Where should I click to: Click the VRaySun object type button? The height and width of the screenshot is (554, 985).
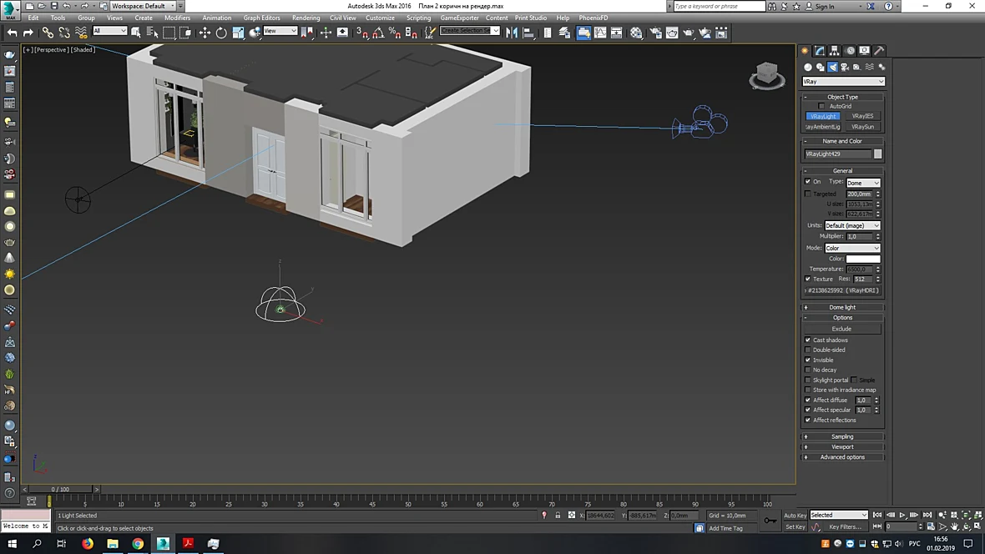coord(862,127)
